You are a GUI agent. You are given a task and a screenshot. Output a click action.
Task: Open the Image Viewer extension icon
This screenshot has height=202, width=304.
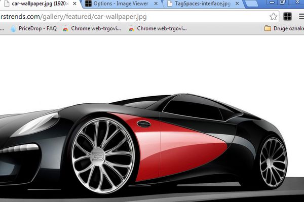[287, 17]
